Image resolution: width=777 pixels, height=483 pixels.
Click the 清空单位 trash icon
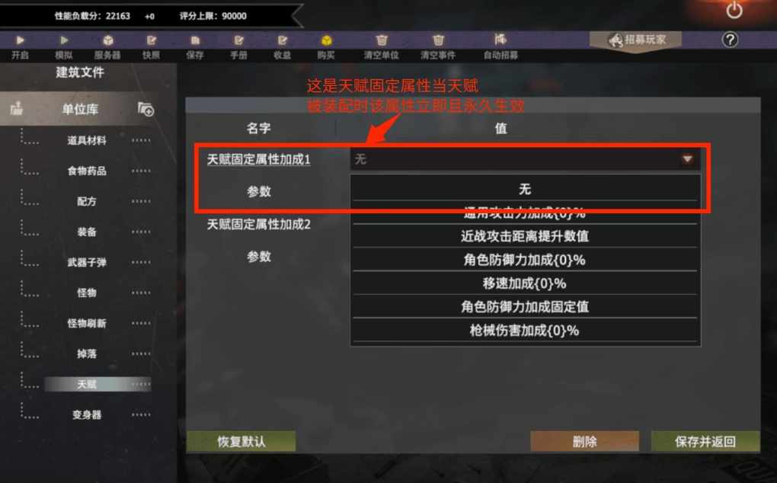(382, 40)
